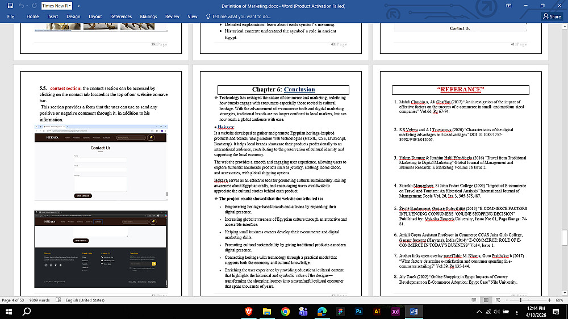The image size is (568, 319).
Task: Change language English (United States)
Action: (x=85, y=300)
